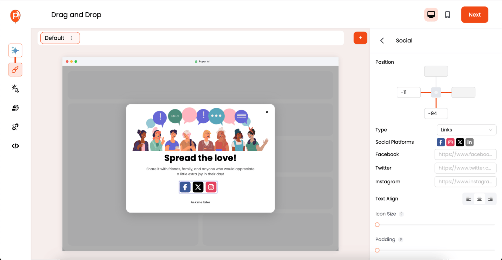502x260 pixels.
Task: Go back from the Social panel
Action: tap(382, 40)
